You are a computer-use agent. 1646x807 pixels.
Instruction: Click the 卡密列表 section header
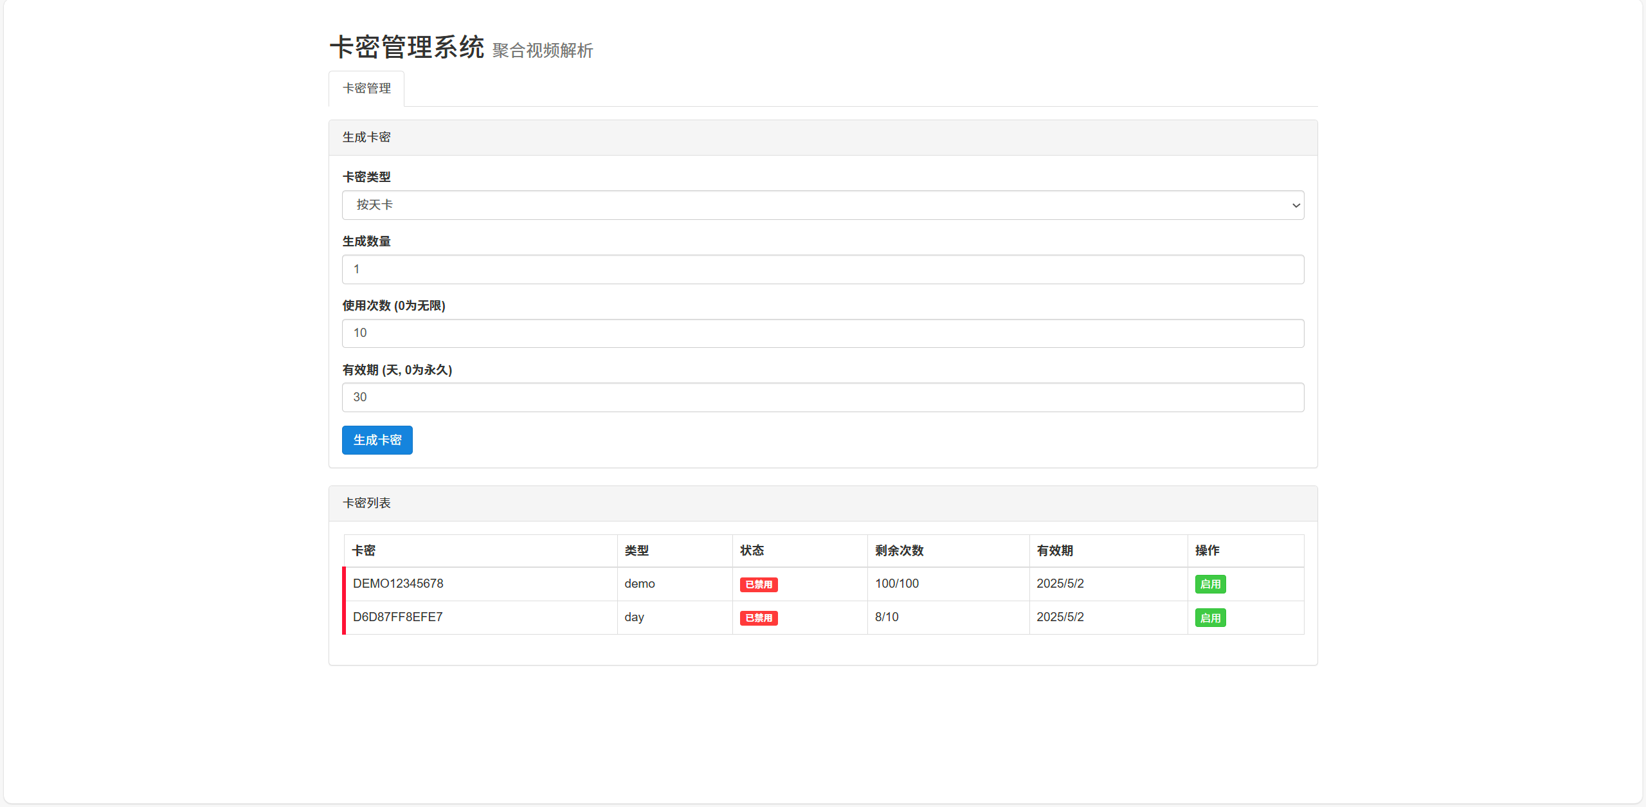coord(366,503)
